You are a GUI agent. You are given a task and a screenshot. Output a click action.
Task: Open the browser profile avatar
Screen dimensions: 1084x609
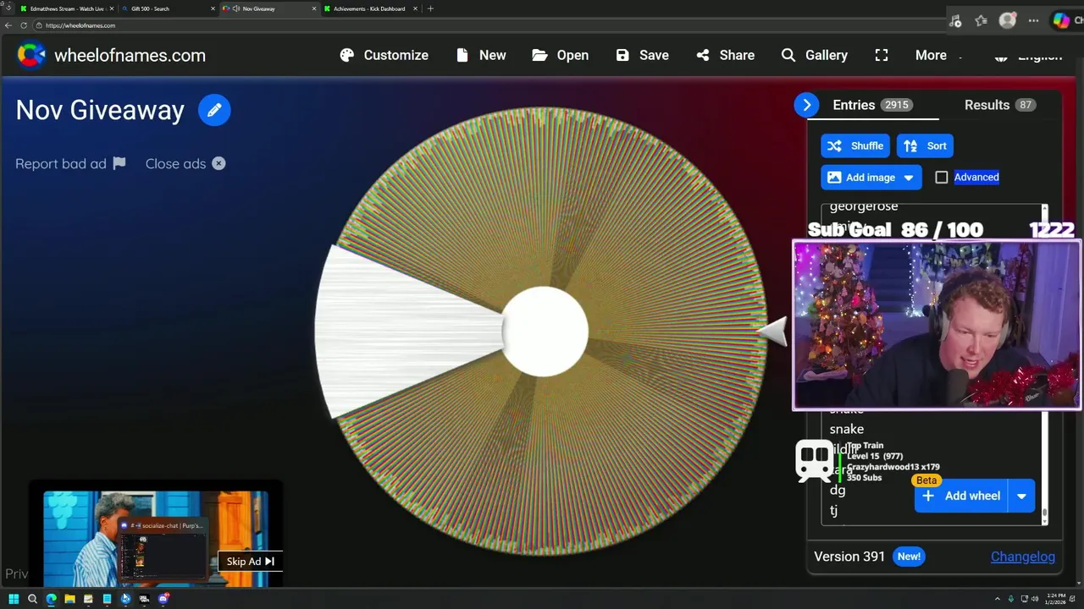click(1007, 20)
